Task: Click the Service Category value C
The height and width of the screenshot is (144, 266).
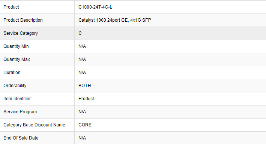Action: click(80, 33)
